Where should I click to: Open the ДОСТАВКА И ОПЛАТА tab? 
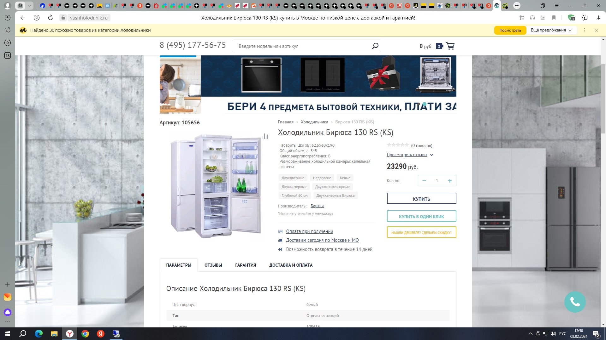point(291,265)
